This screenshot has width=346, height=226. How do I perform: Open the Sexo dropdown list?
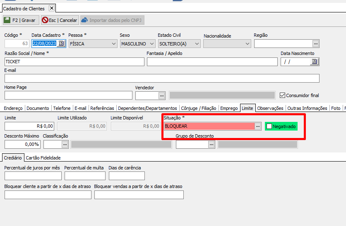point(151,43)
